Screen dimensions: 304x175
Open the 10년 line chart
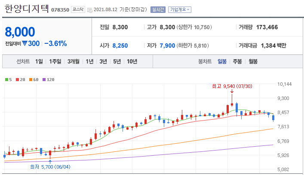pos(132,61)
